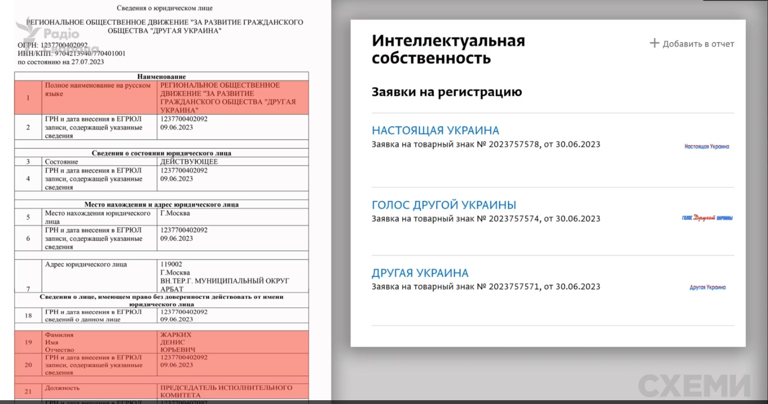Click the СХЕМИ logo in the corner
This screenshot has height=404, width=768.
[x=694, y=386]
